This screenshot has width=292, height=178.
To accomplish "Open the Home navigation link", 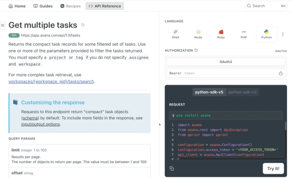I will coord(17,6).
